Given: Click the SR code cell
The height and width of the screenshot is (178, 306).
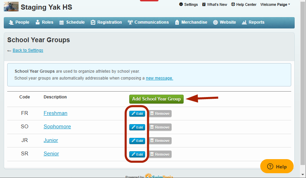Looking at the screenshot, I should [x=25, y=154].
